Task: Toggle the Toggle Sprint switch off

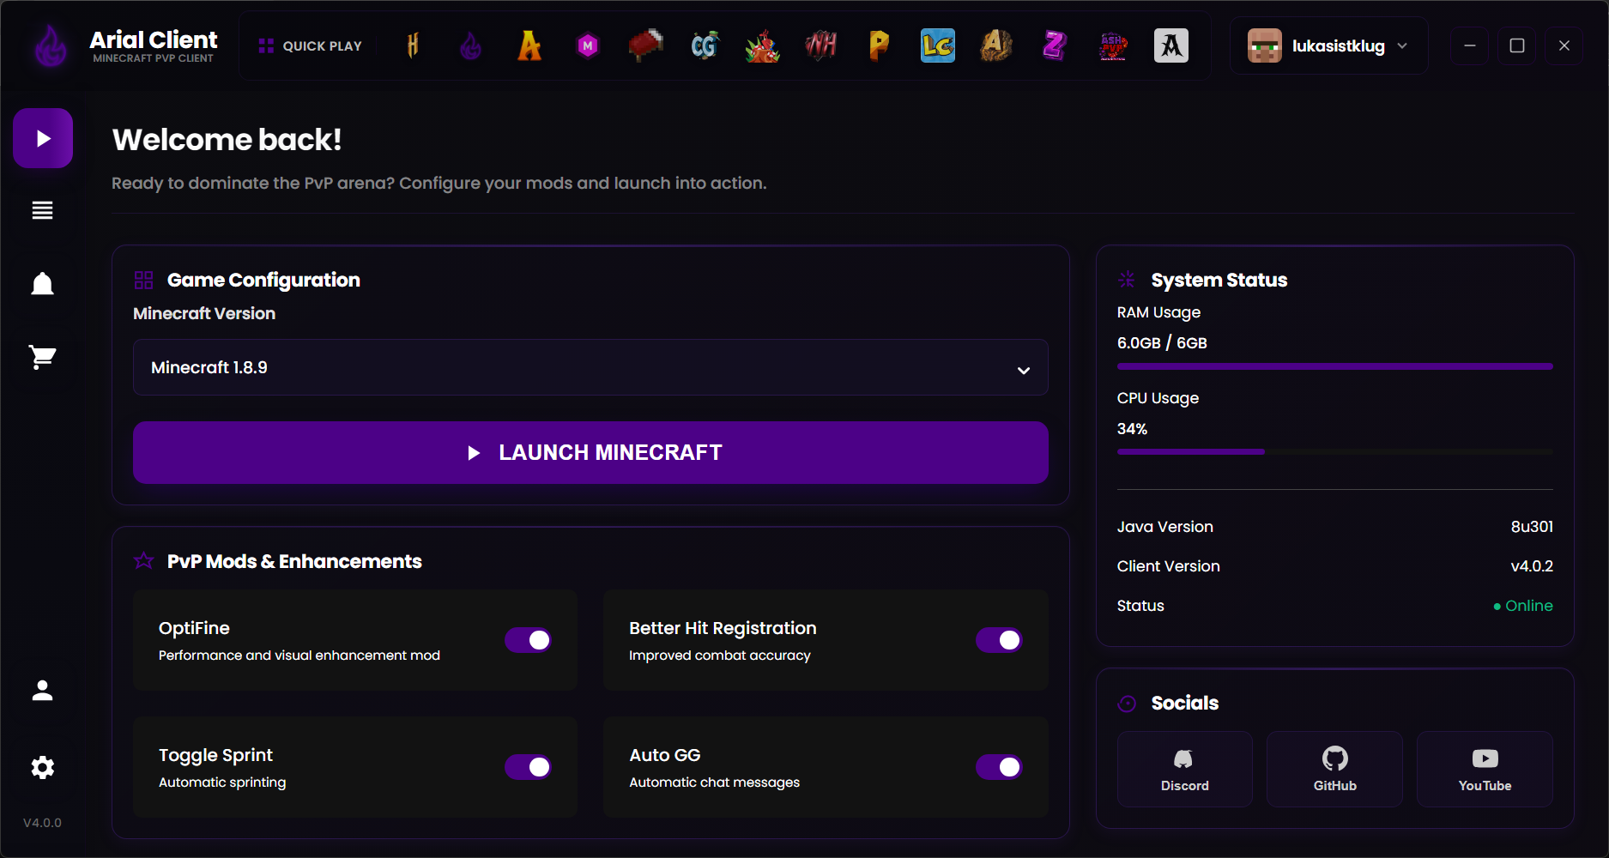Action: (x=528, y=767)
